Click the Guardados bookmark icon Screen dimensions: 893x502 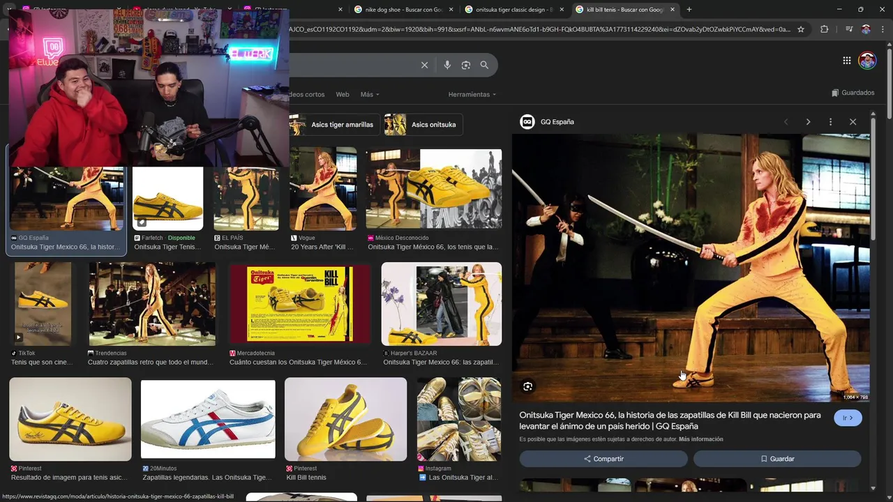coord(835,93)
